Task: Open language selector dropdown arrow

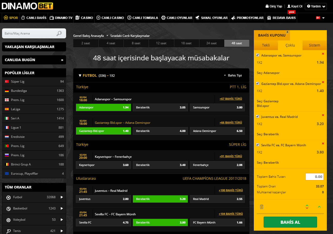Action: (323, 18)
